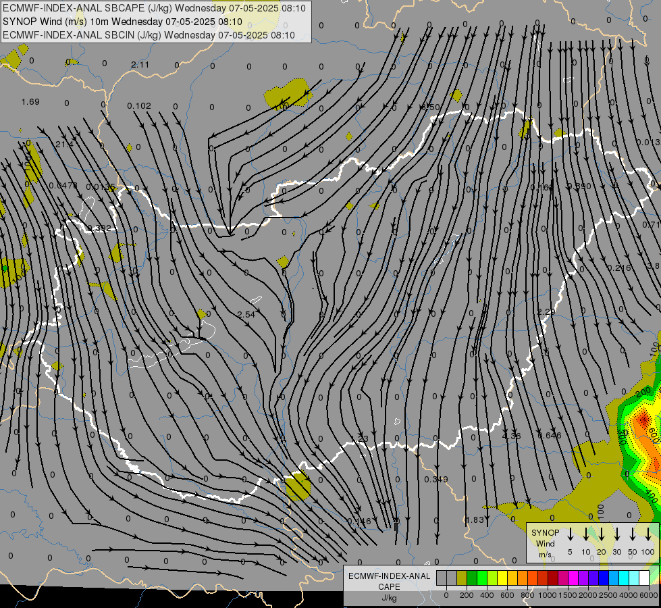Click the J/kg unit label in legend
The image size is (661, 608).
389,598
